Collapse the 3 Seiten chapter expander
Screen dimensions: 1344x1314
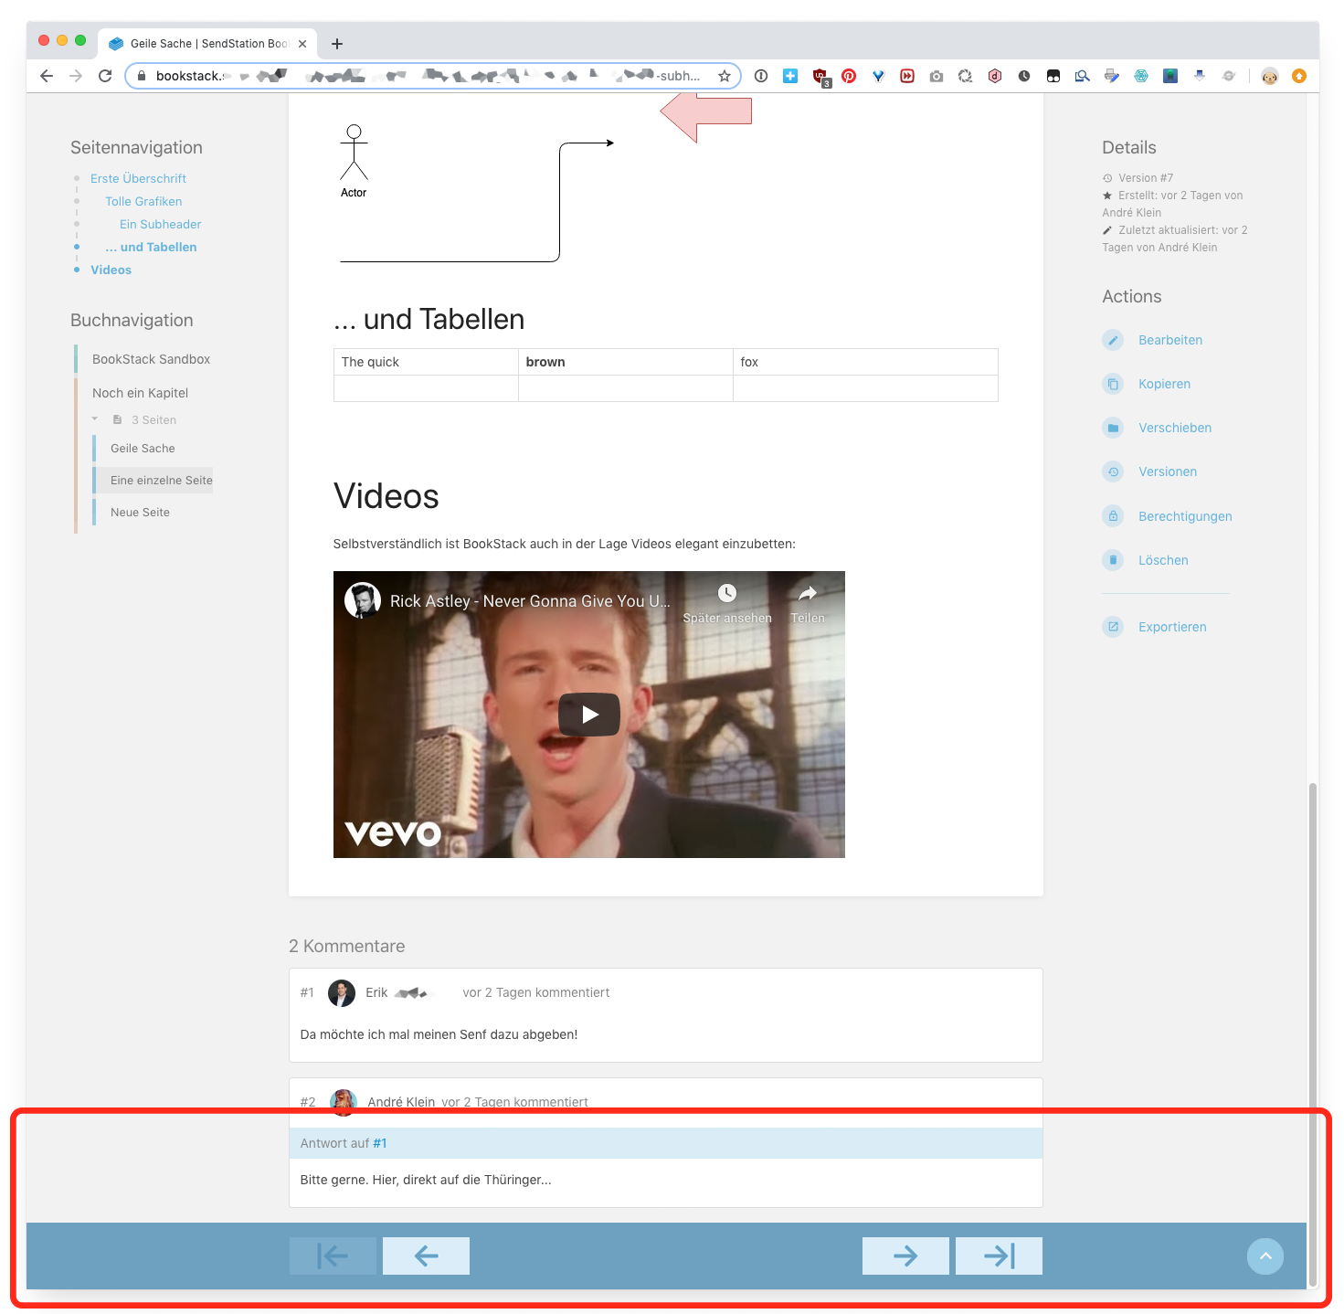click(x=94, y=419)
